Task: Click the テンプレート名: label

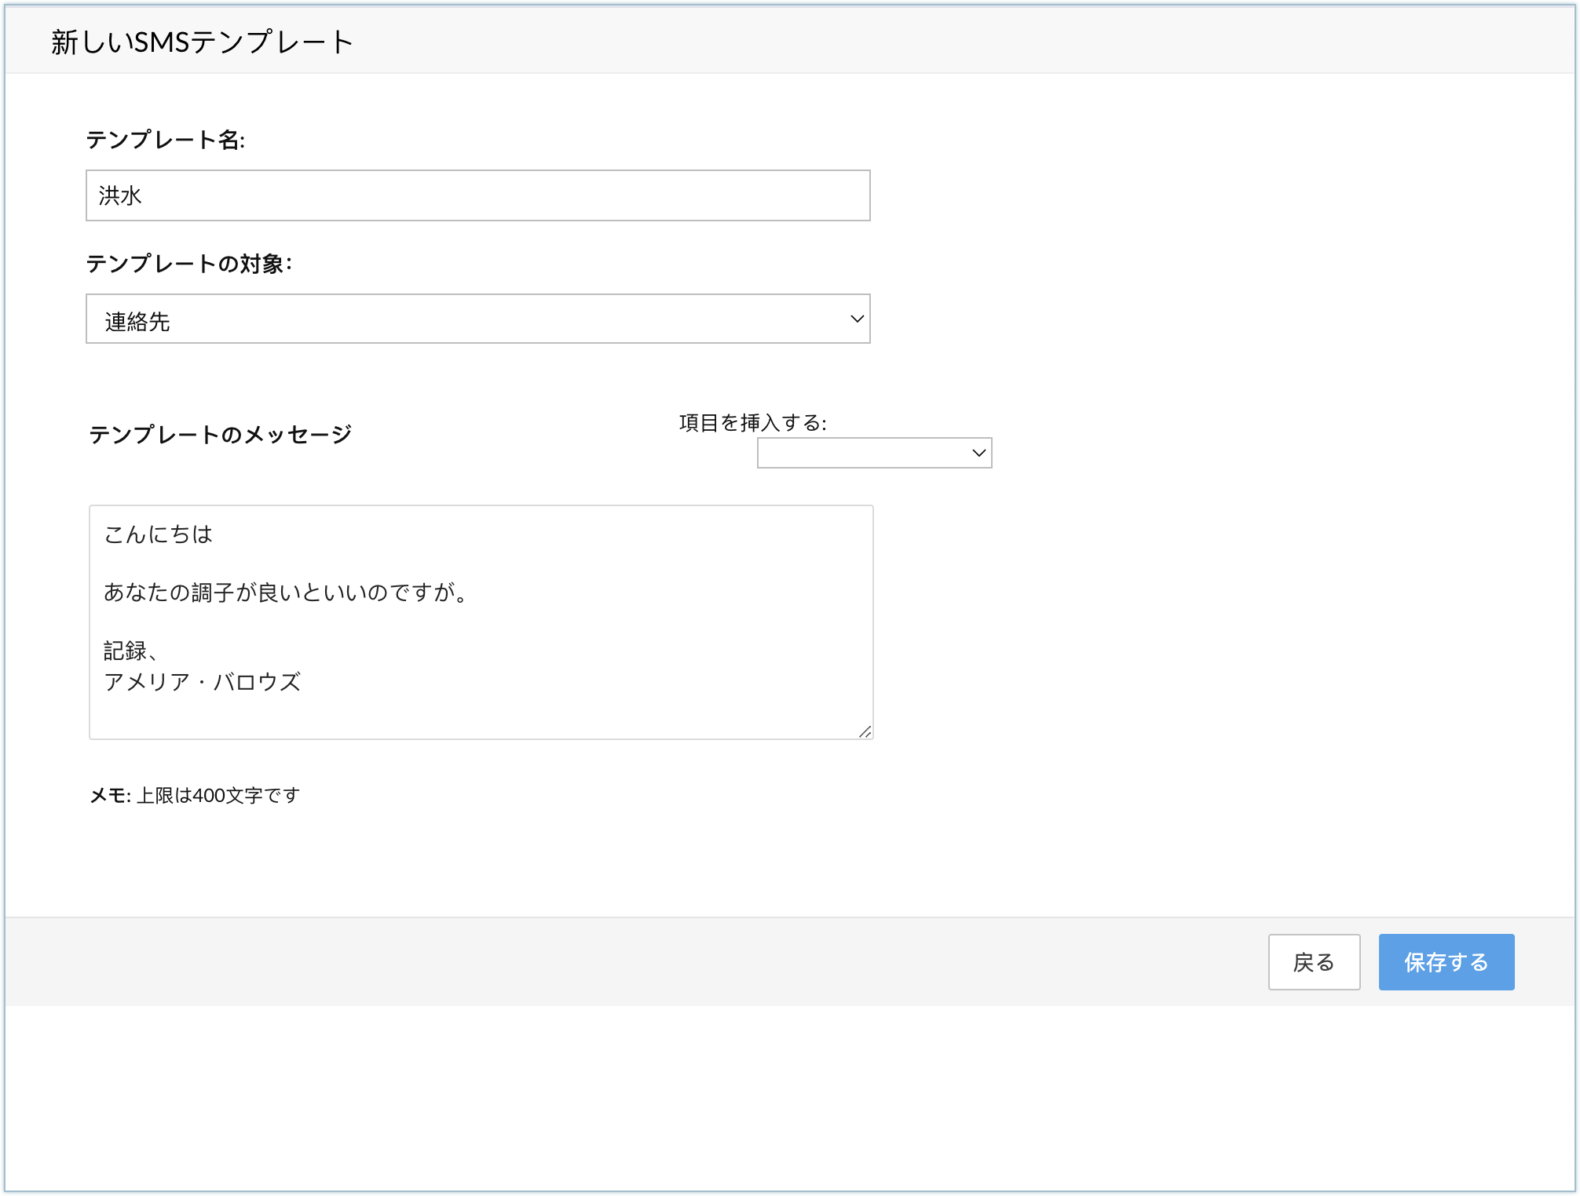Action: click(166, 140)
